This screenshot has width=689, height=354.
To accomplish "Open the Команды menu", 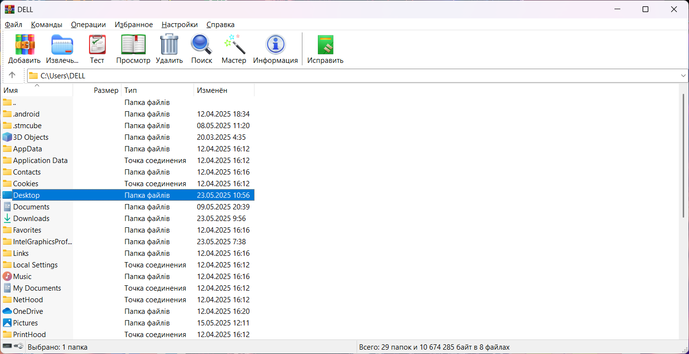I will (46, 25).
